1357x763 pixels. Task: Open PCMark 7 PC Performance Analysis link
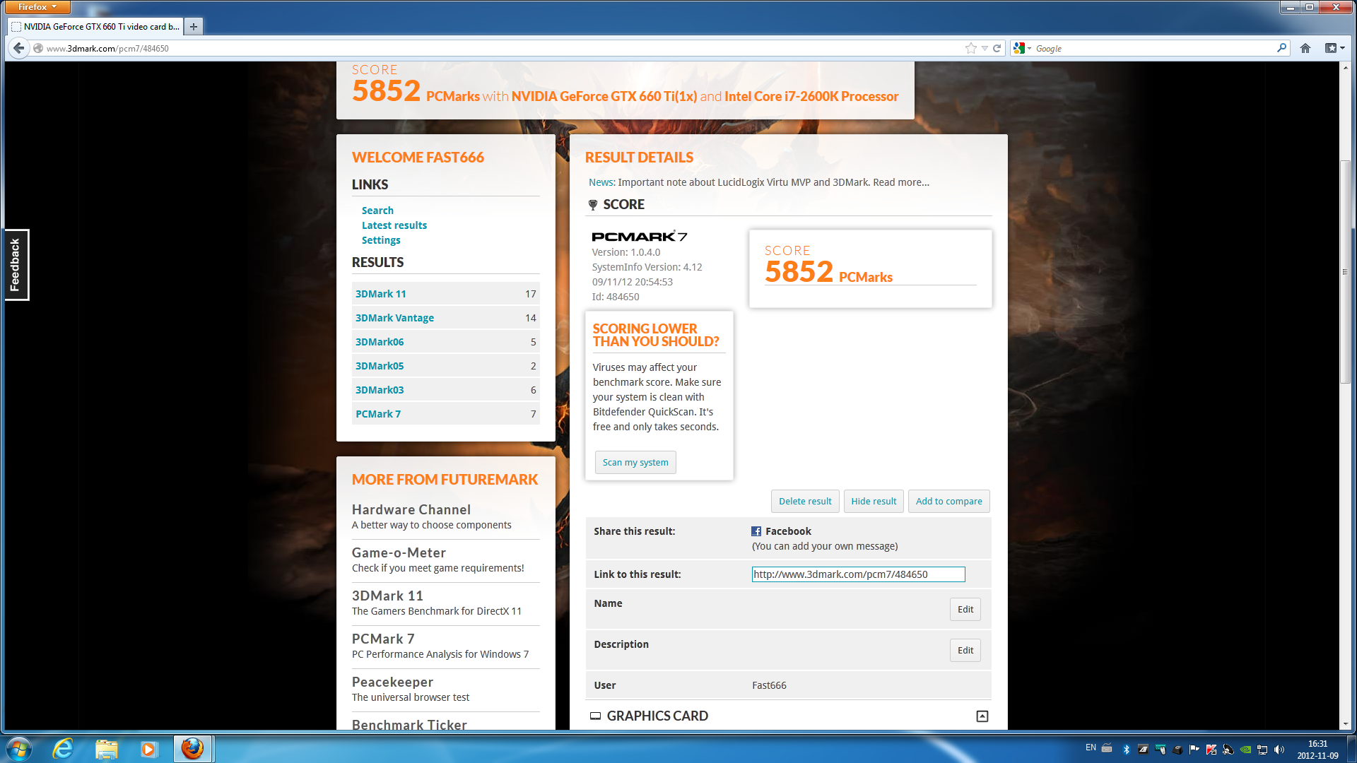(x=383, y=639)
